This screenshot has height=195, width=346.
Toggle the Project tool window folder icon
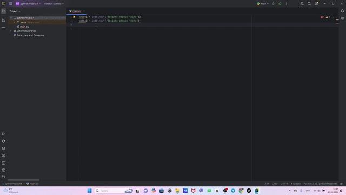(x=4, y=11)
